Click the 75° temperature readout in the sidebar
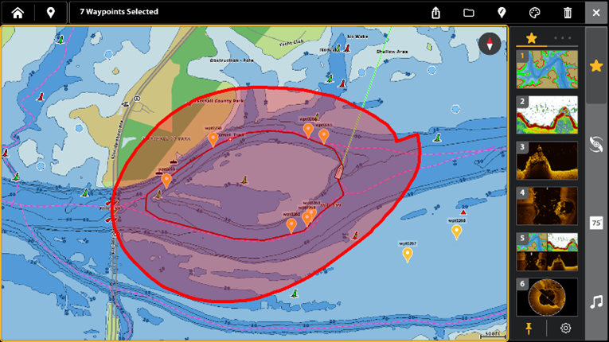 595,223
